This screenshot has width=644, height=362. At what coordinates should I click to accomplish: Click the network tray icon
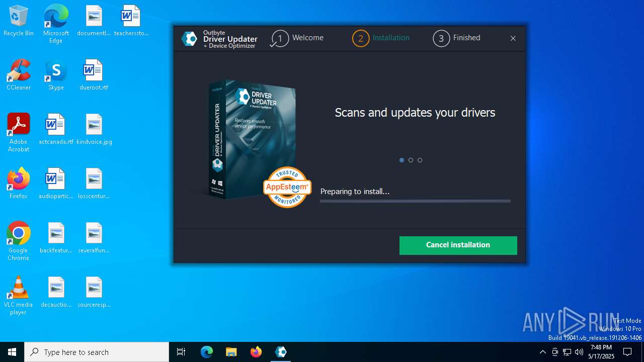567,352
